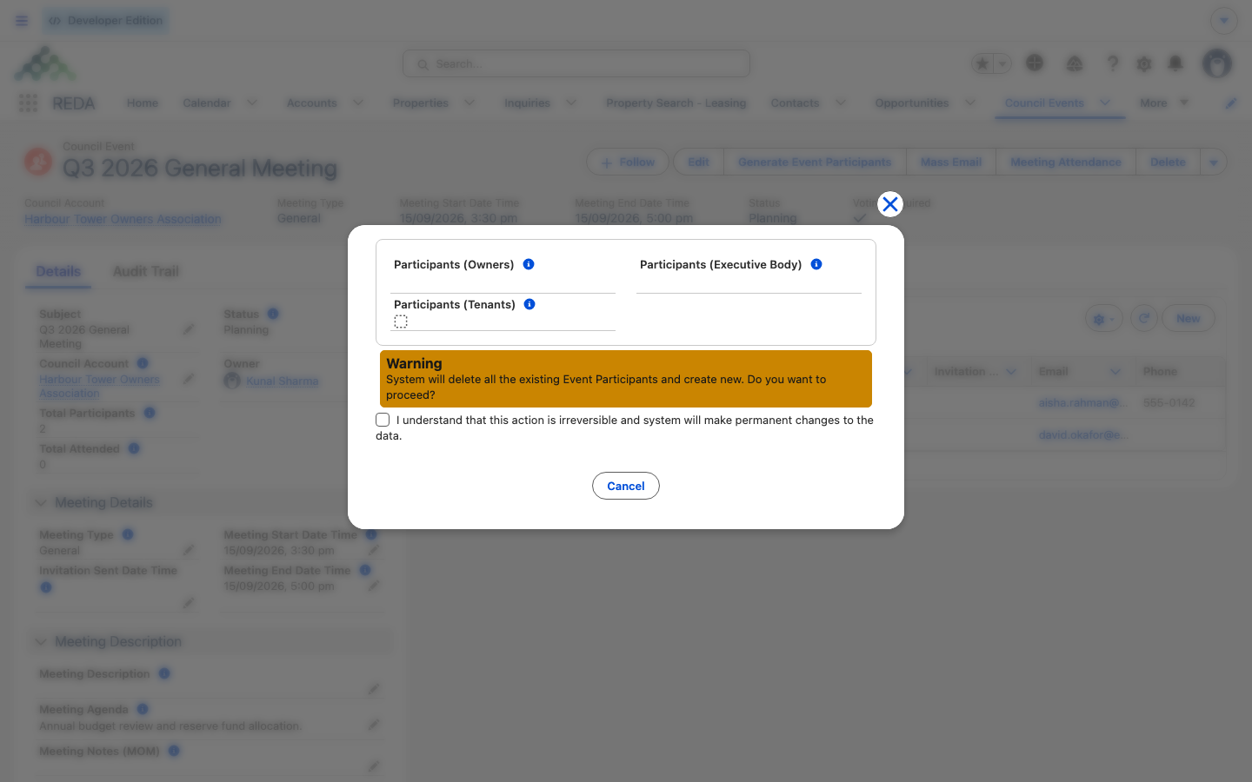The height and width of the screenshot is (782, 1252).
Task: Click info icon beside Participants (Owners)
Action: [529, 264]
